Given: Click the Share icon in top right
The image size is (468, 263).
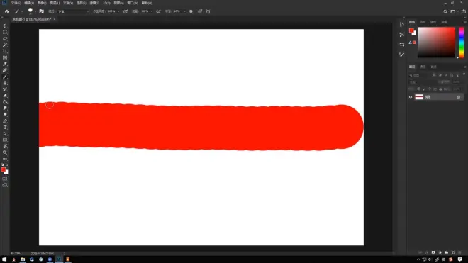Looking at the screenshot, I should tap(464, 11).
